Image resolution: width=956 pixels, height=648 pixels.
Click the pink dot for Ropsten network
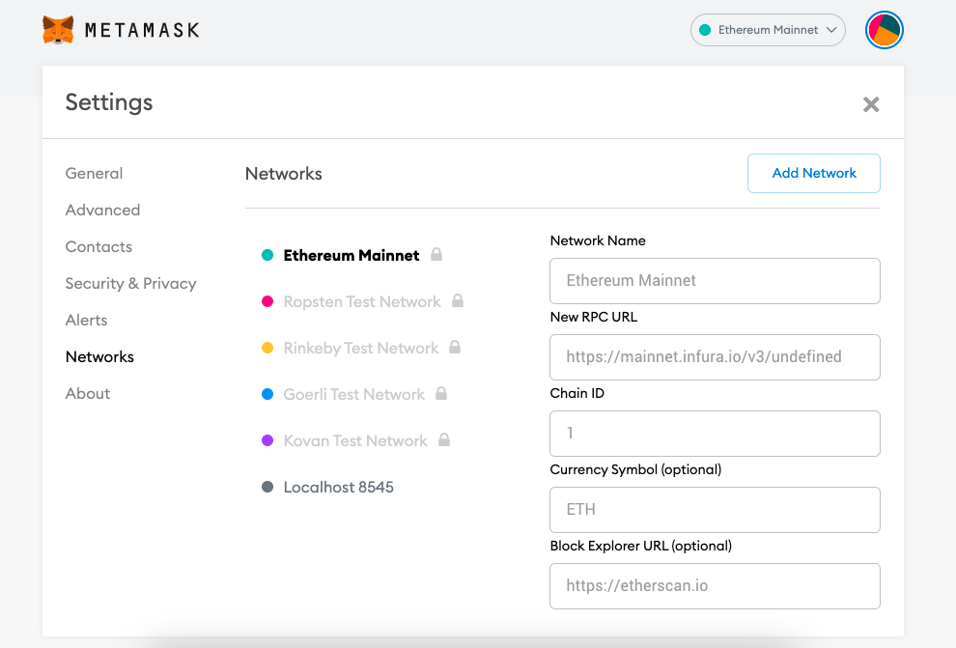267,301
